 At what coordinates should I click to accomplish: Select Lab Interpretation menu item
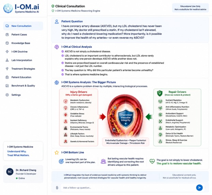(x=21, y=60)
